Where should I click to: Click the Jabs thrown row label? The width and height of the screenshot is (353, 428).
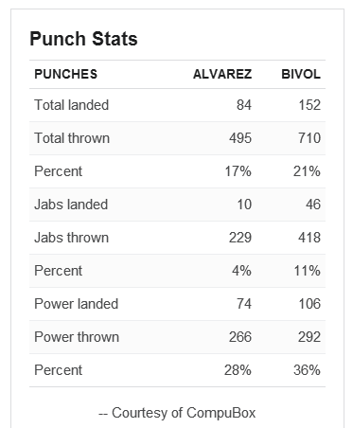click(72, 238)
